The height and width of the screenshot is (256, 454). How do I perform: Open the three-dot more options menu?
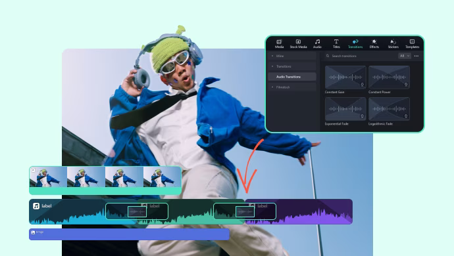(416, 56)
